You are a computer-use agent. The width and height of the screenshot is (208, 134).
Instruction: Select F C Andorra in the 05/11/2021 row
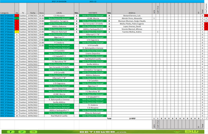(x=59, y=43)
